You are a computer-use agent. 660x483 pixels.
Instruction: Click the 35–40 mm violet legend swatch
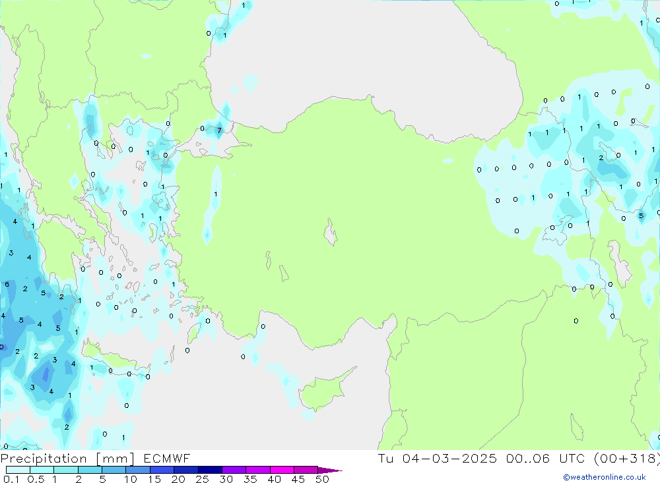click(258, 470)
